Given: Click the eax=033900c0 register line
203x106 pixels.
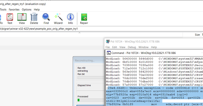Looking at the screenshot, I should (155, 91).
